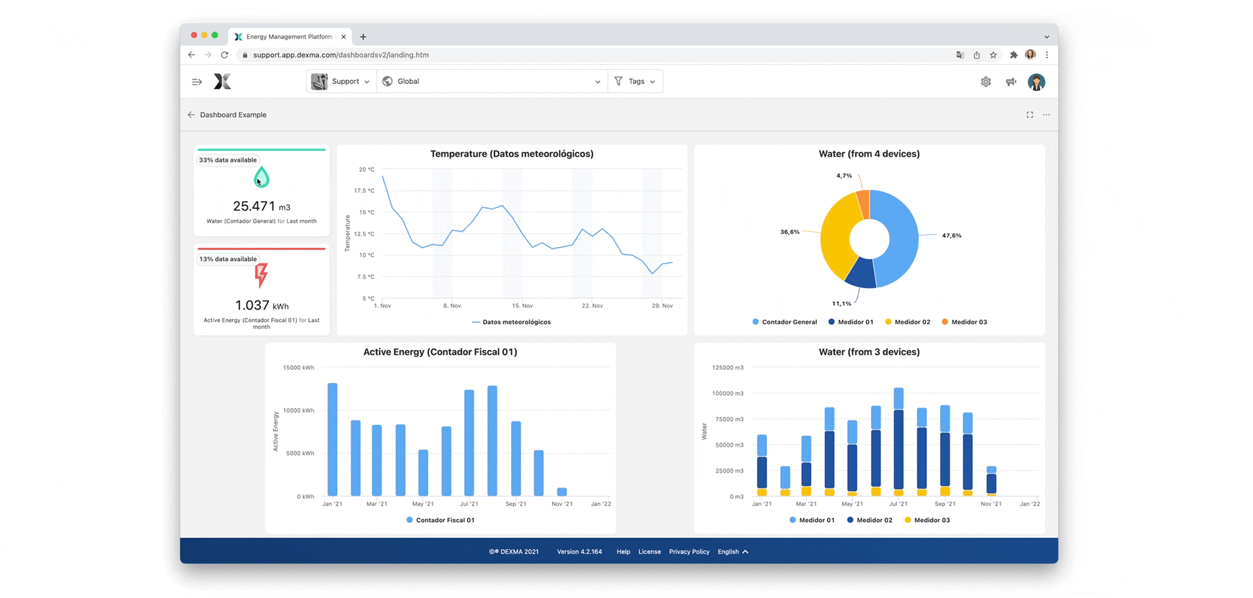Viewport: 1253px width, 598px height.
Task: Click the DEXMA X logo
Action: 222,81
